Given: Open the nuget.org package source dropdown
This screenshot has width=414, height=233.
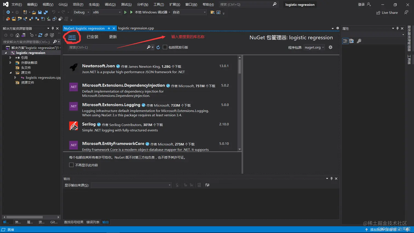Looking at the screenshot, I should (x=314, y=47).
